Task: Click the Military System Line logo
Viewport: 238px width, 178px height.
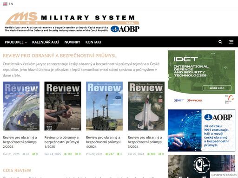Action: click(x=72, y=18)
